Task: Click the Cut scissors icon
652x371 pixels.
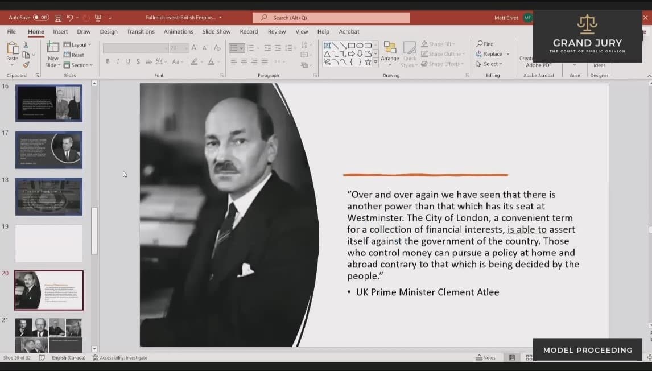Action: pos(26,44)
